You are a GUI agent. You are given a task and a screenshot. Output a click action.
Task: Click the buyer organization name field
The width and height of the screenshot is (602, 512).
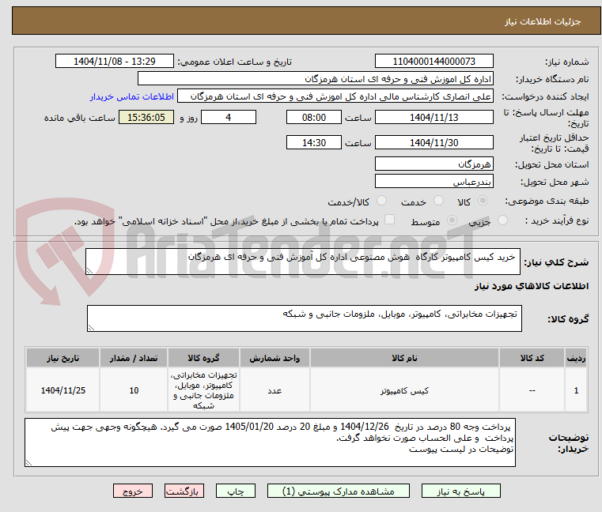(315, 79)
